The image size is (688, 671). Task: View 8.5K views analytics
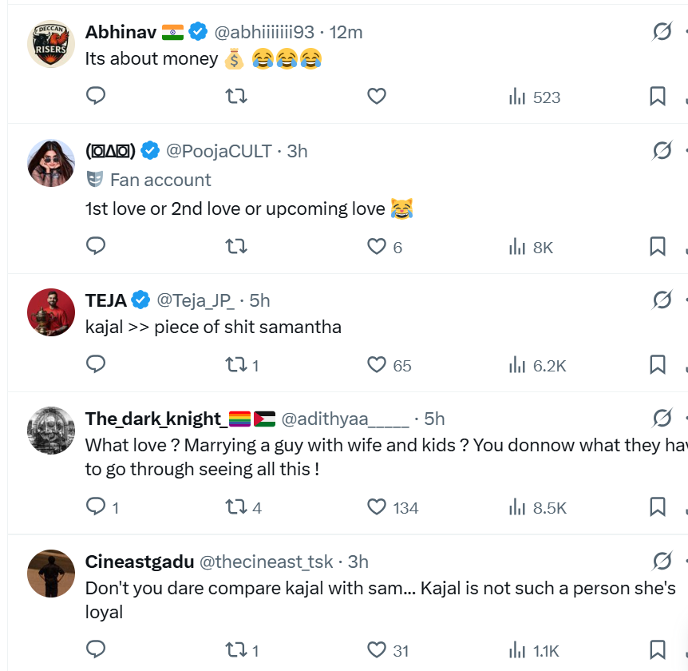(x=538, y=507)
